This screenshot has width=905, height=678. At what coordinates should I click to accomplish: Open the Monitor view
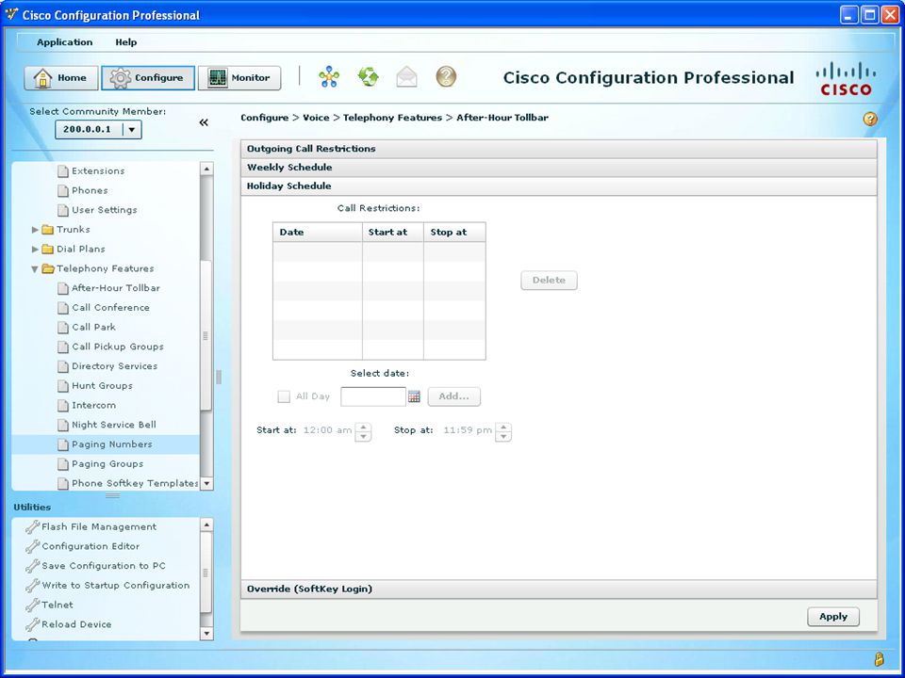point(239,78)
